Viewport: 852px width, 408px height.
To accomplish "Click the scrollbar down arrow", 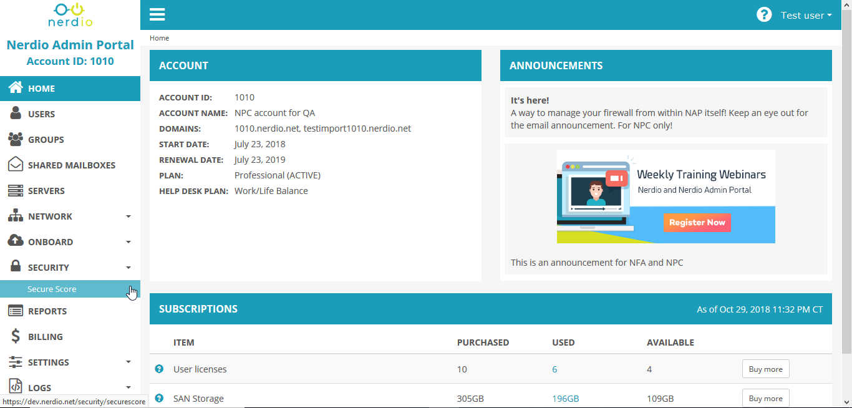I will [847, 403].
